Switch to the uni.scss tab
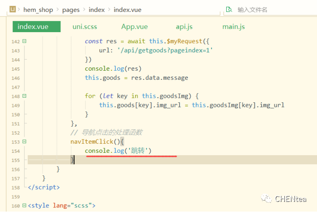 (85, 27)
